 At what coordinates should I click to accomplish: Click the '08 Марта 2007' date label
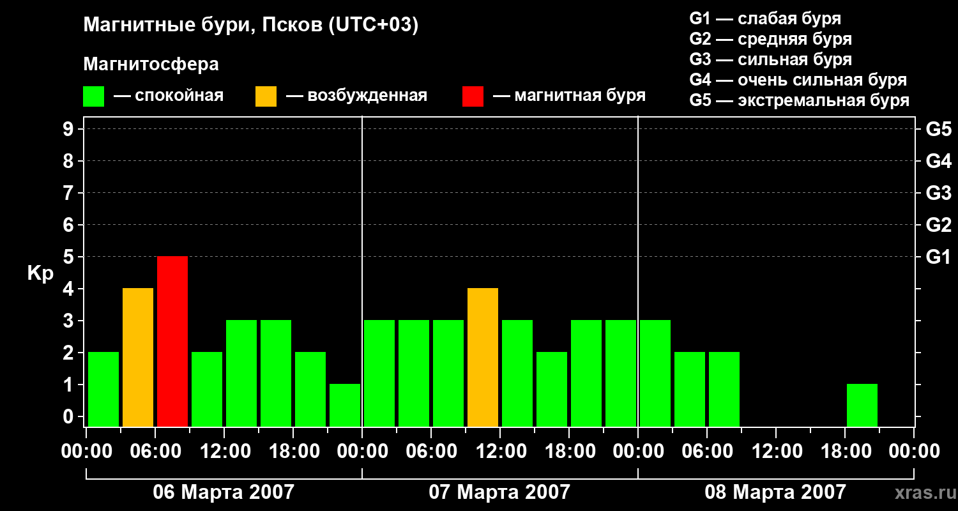click(775, 492)
